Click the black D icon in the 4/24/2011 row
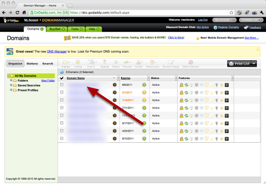Image resolution: width=266 pixels, height=184 pixels. pos(114,131)
